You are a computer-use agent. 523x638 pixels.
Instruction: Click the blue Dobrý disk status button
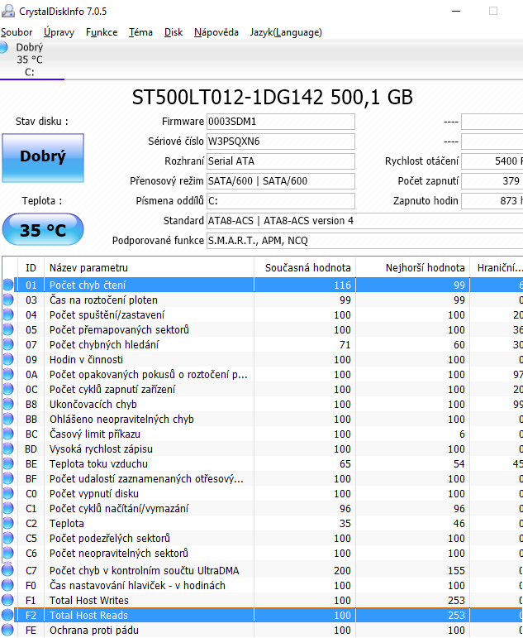(43, 157)
